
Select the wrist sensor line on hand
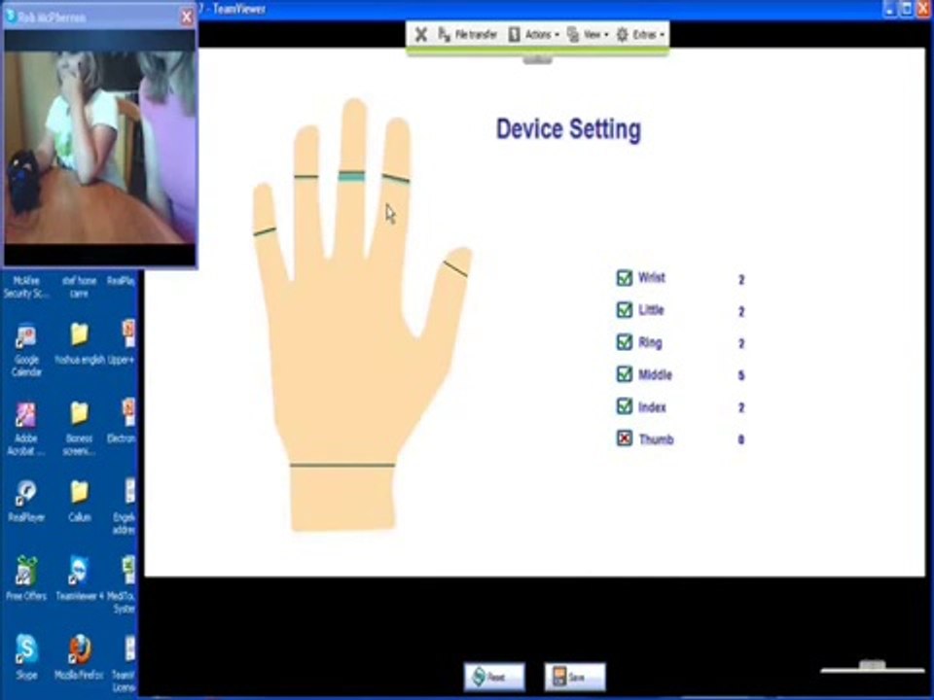342,465
